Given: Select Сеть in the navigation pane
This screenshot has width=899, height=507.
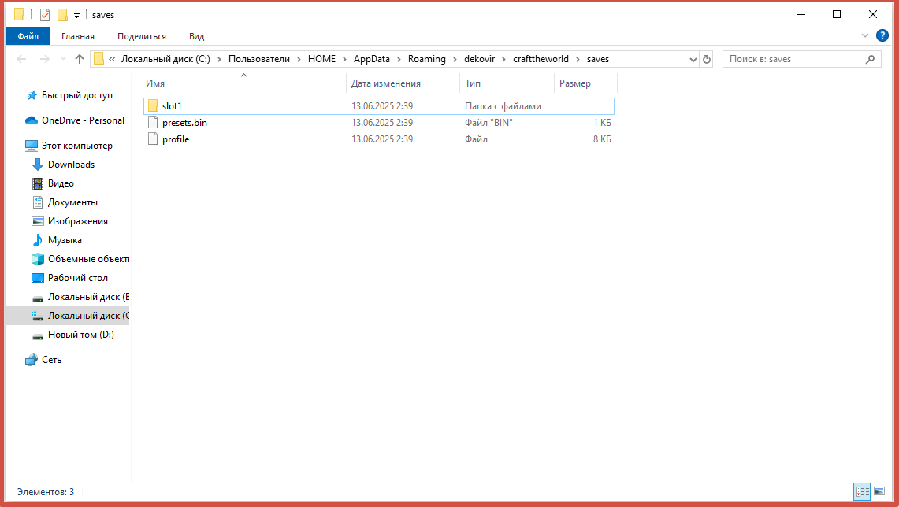Looking at the screenshot, I should [51, 360].
